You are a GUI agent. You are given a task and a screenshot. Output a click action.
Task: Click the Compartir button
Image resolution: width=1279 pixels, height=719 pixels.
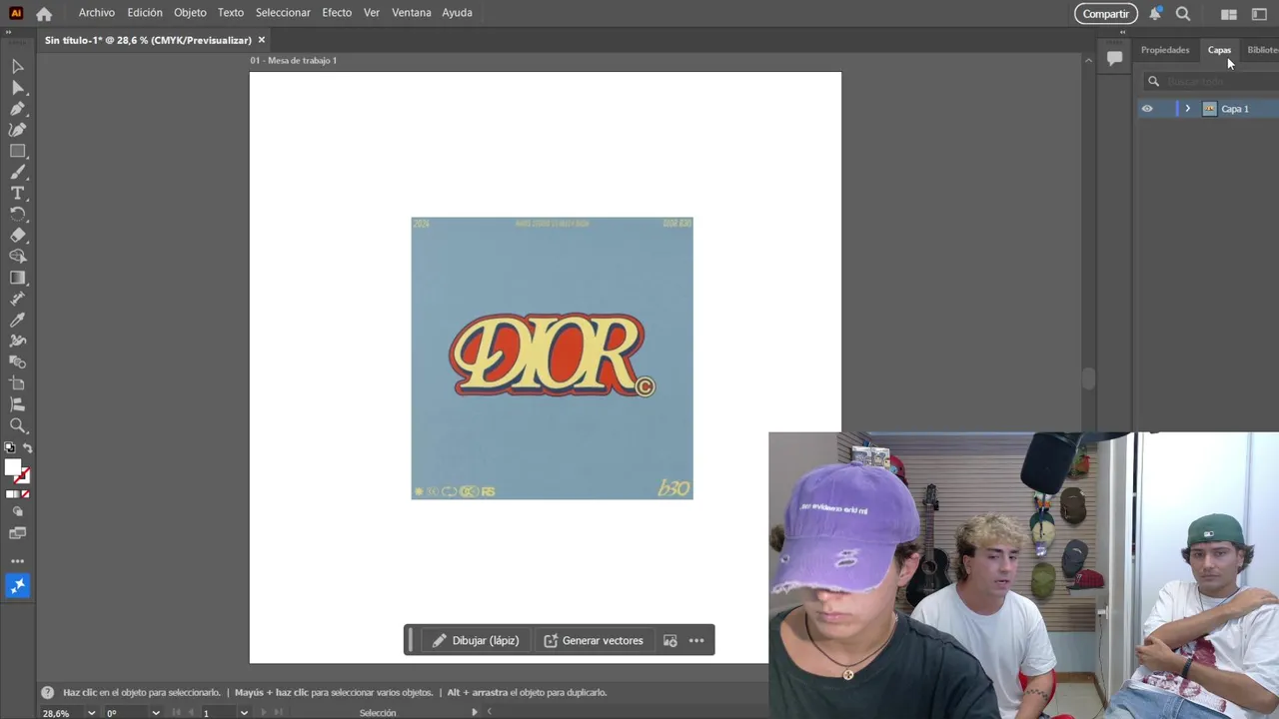[x=1106, y=14]
